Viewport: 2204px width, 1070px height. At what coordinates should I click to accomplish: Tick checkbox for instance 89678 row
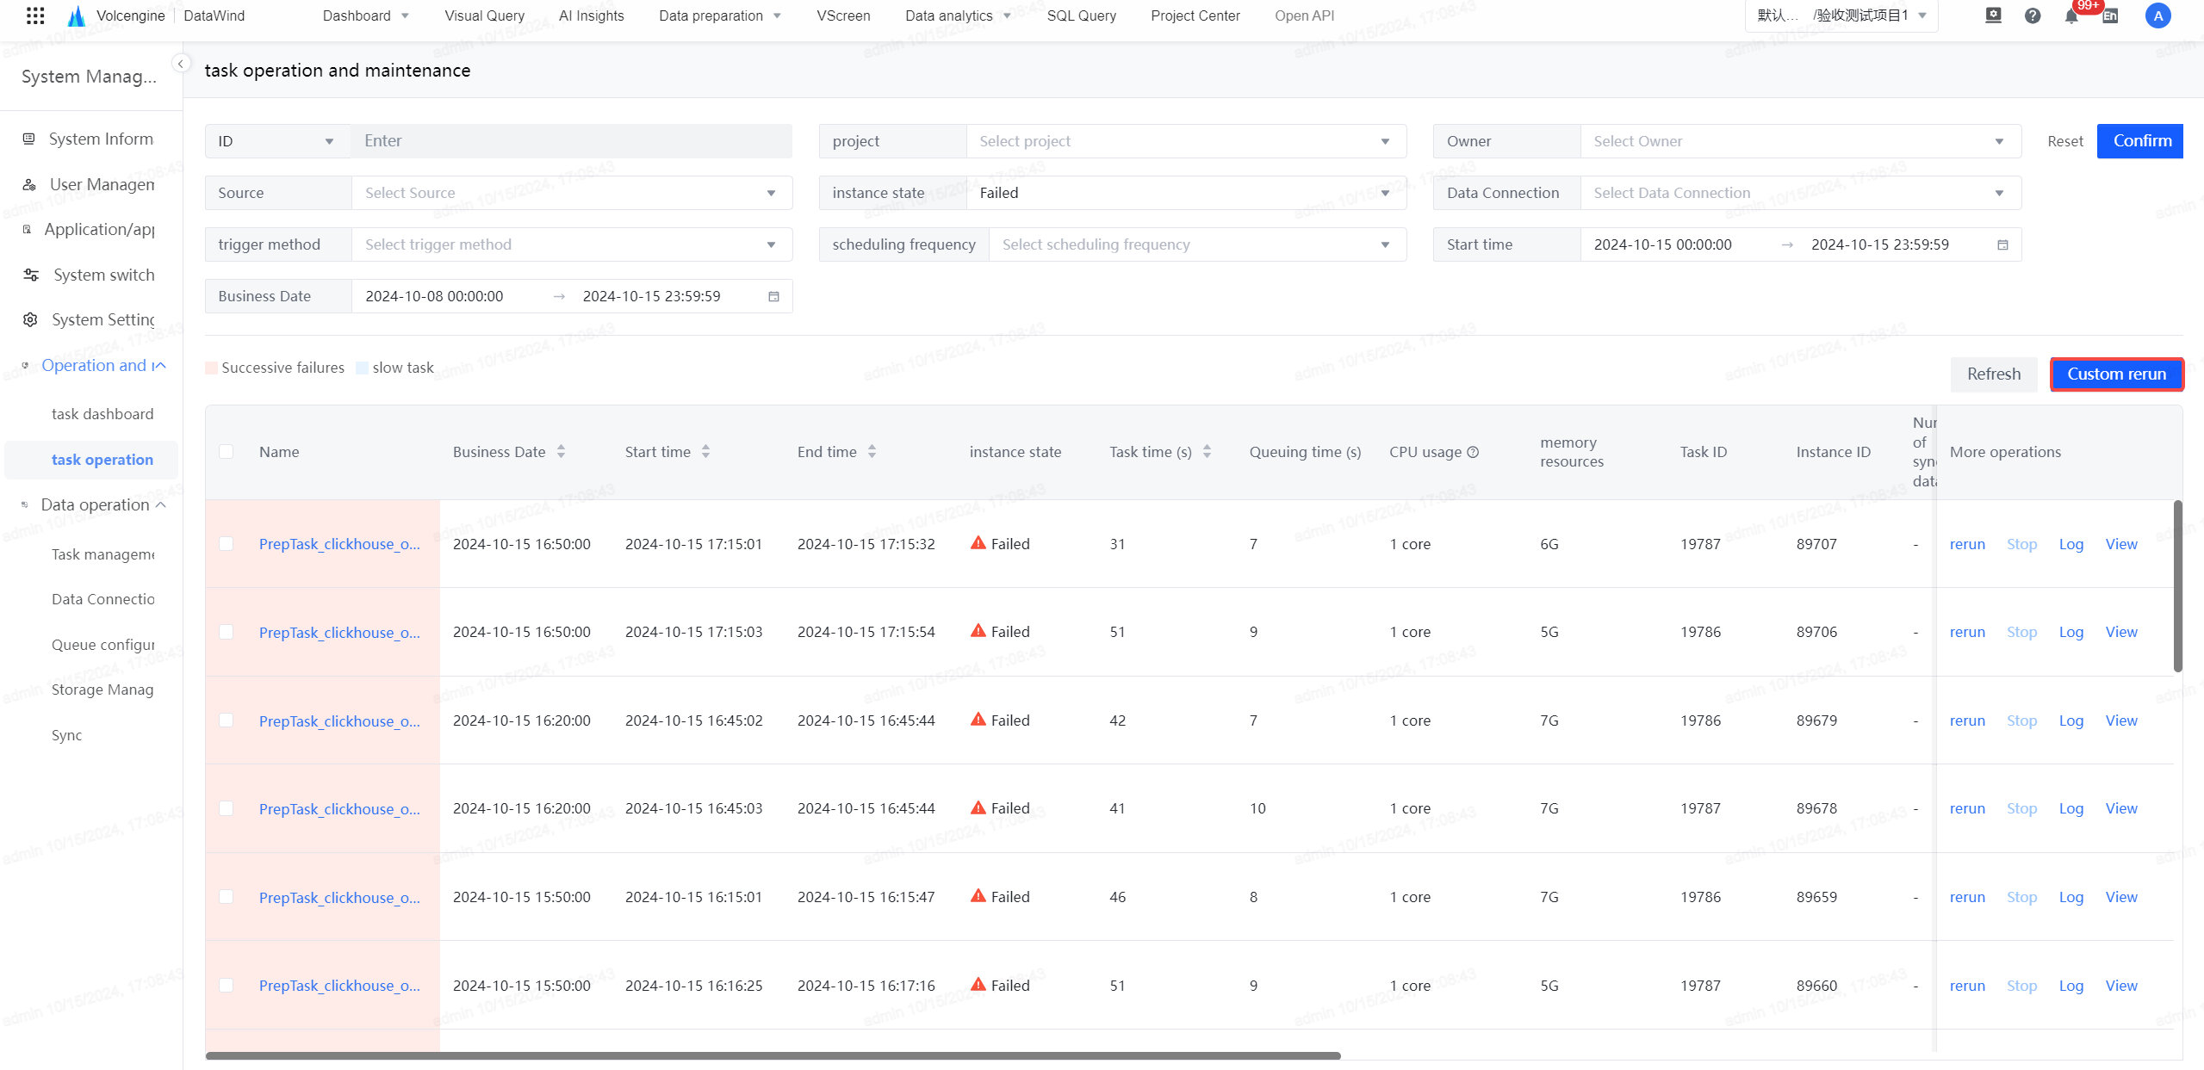click(226, 808)
